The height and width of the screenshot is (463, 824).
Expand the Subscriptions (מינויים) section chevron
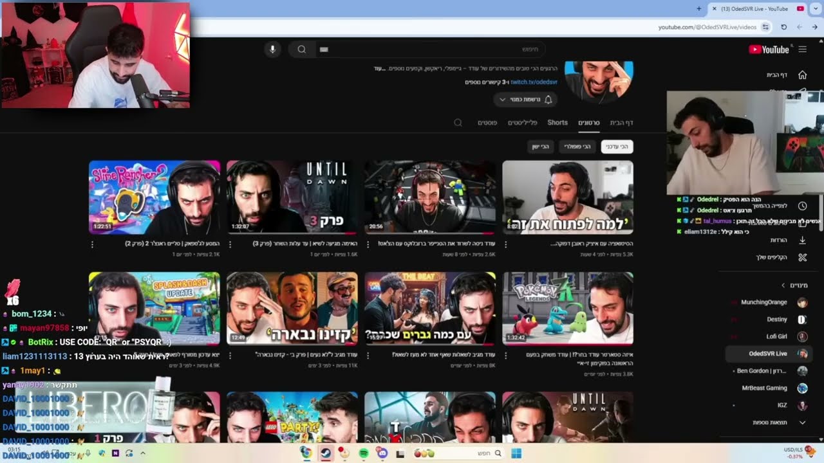pos(783,285)
